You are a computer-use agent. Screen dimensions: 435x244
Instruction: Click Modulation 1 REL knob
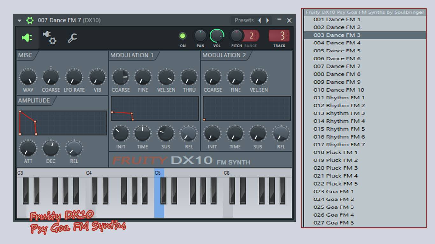coord(189,134)
